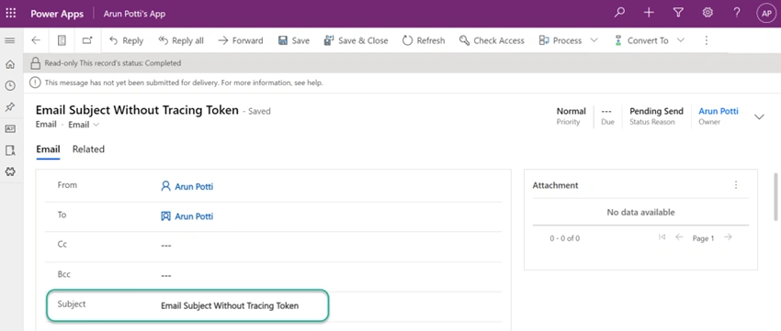This screenshot has width=781, height=331.
Task: Open Arun Potti owner link in header
Action: pyautogui.click(x=719, y=111)
